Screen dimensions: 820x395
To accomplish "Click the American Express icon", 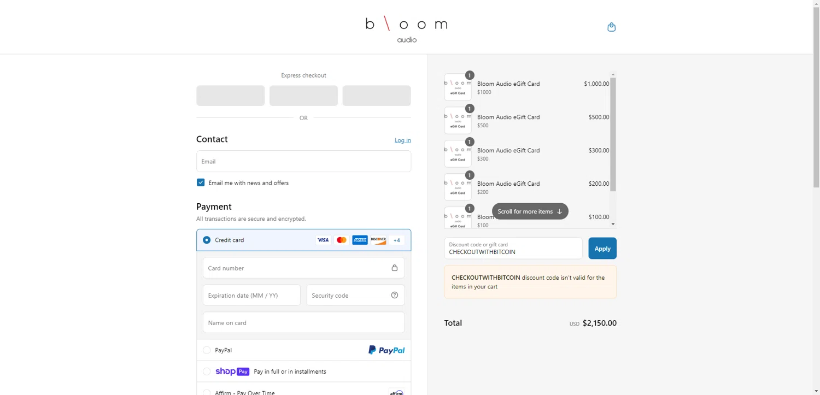I will pos(360,240).
